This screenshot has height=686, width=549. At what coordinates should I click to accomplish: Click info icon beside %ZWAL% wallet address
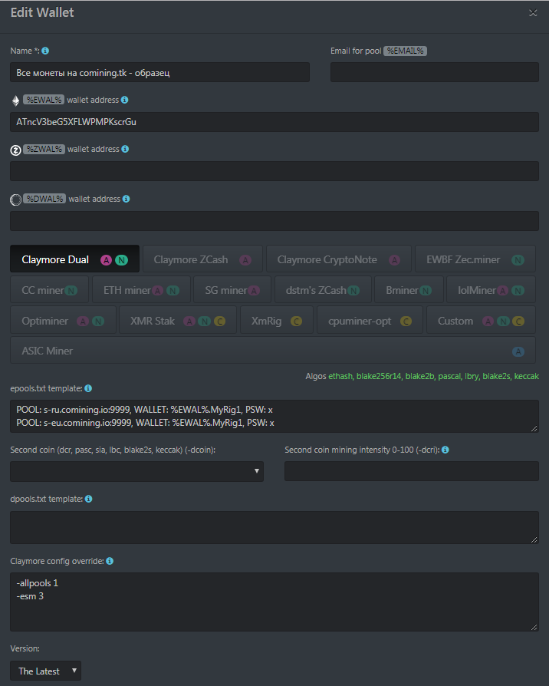(125, 149)
